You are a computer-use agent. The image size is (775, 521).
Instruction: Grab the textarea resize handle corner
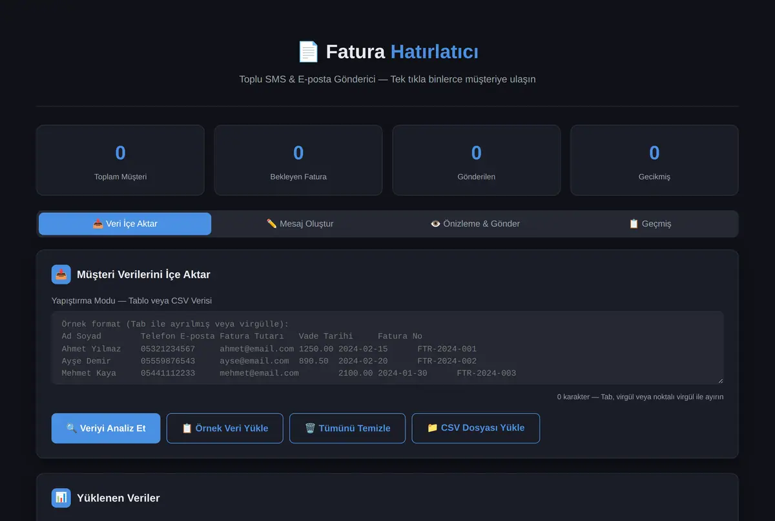pyautogui.click(x=719, y=380)
